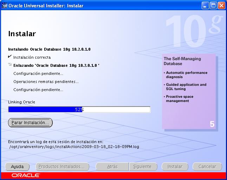227x180 pixels.
Task: Click the Instalar button
Action: 175,167
